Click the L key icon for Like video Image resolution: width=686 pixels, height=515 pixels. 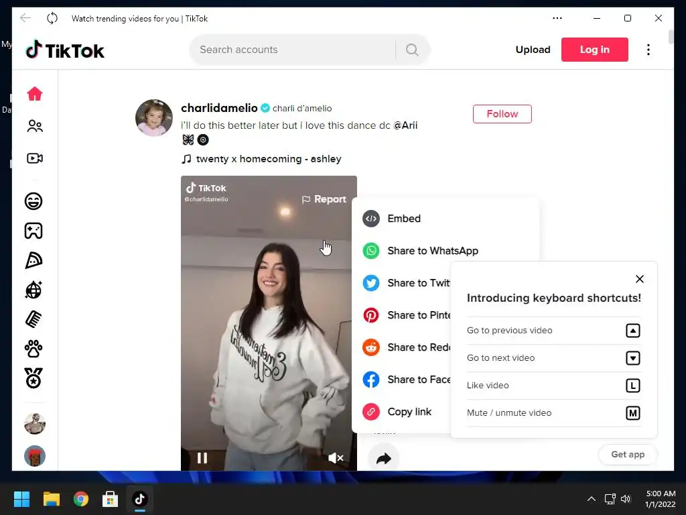click(632, 386)
